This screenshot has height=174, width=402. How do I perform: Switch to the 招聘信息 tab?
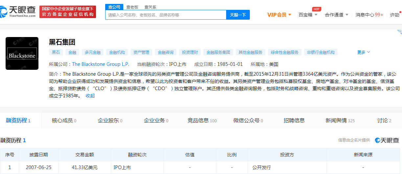pyautogui.click(x=294, y=121)
